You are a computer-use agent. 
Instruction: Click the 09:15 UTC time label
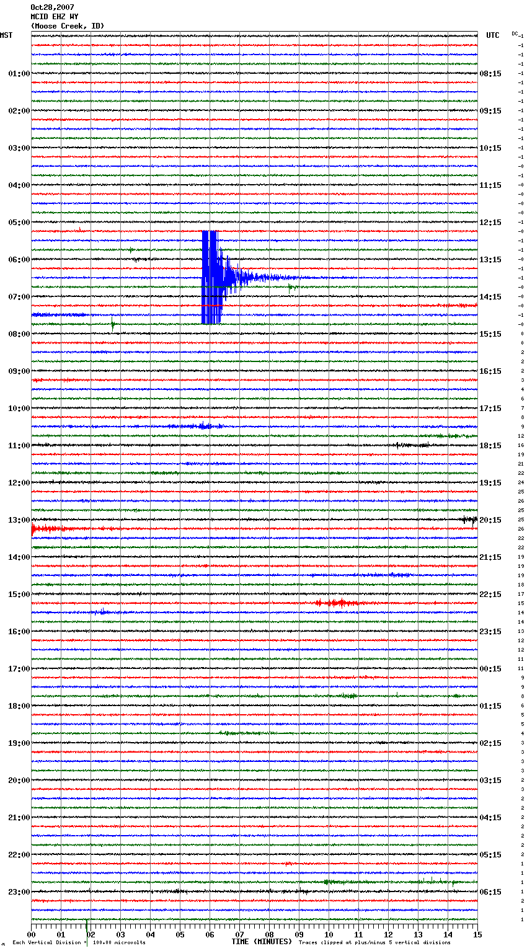490,111
